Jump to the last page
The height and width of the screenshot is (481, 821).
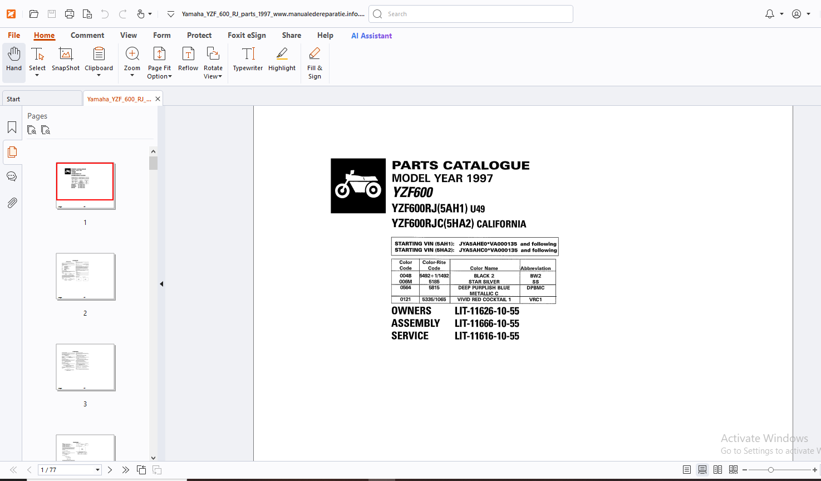[x=125, y=470]
